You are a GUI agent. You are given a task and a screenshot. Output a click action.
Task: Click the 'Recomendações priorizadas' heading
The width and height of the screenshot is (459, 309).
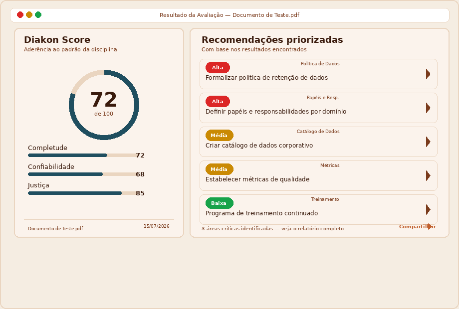tap(272, 40)
